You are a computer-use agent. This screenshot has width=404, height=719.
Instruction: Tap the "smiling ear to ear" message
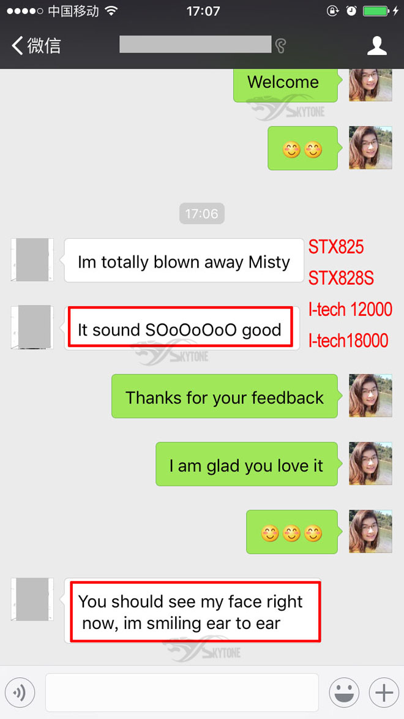(x=192, y=611)
